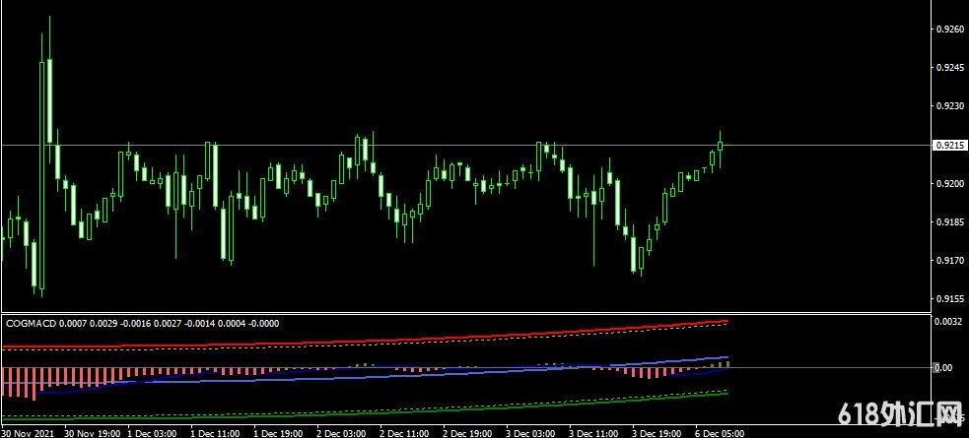The width and height of the screenshot is (969, 438).
Task: Click the 0.9260 price axis label
Action: pos(950,29)
